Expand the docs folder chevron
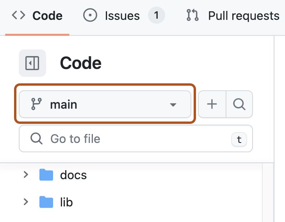 coord(26,174)
